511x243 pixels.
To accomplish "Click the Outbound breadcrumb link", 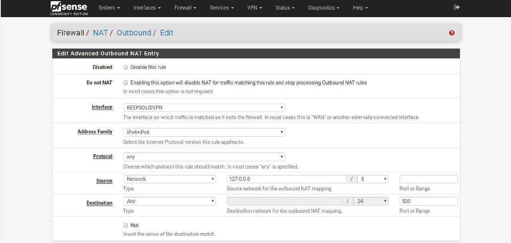I will (134, 33).
